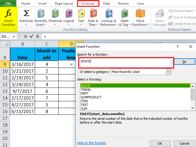This screenshot has height=147, width=196.
Task: Open the More Functions books icon
Action: tap(140, 17)
